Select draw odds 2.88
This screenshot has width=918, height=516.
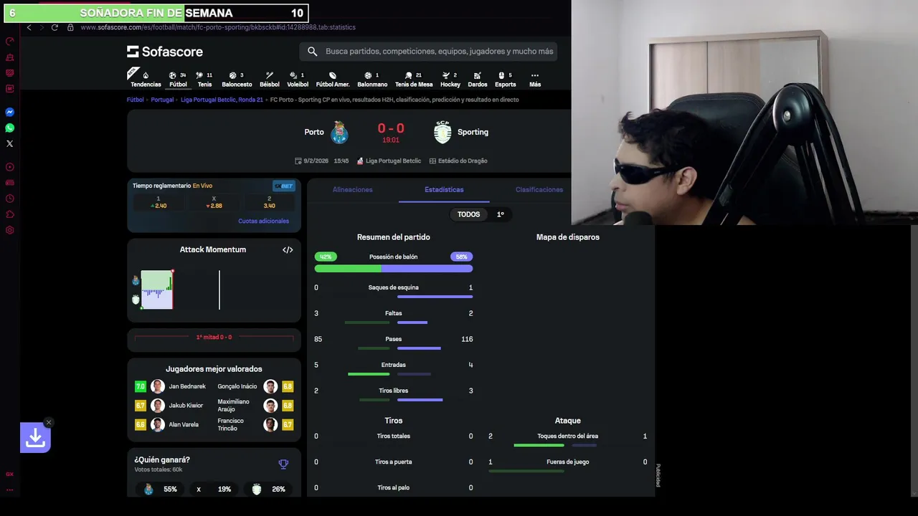(214, 203)
